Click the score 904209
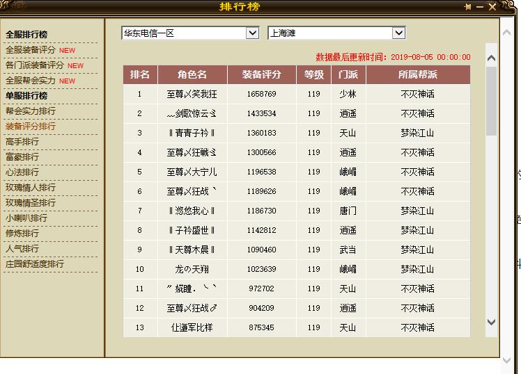Image resolution: width=521 pixels, height=374 pixels. [261, 308]
